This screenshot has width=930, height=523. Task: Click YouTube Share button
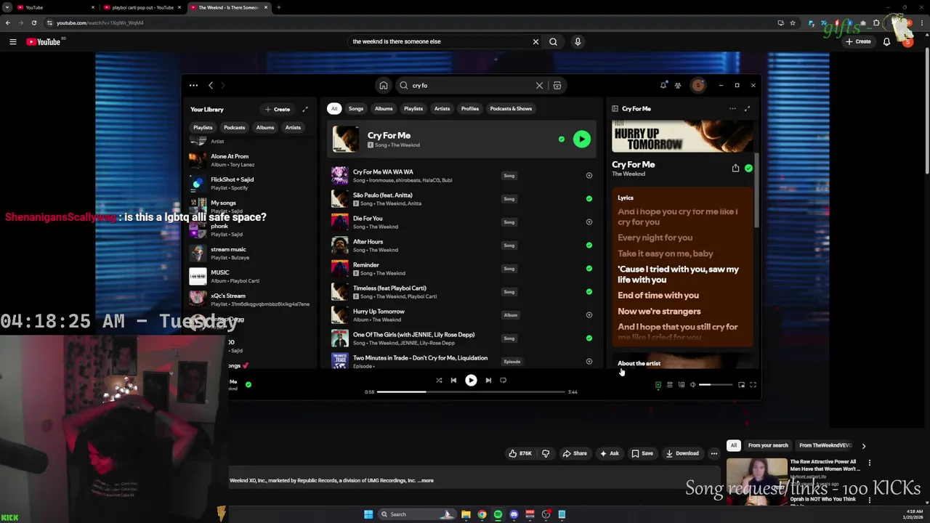[573, 453]
